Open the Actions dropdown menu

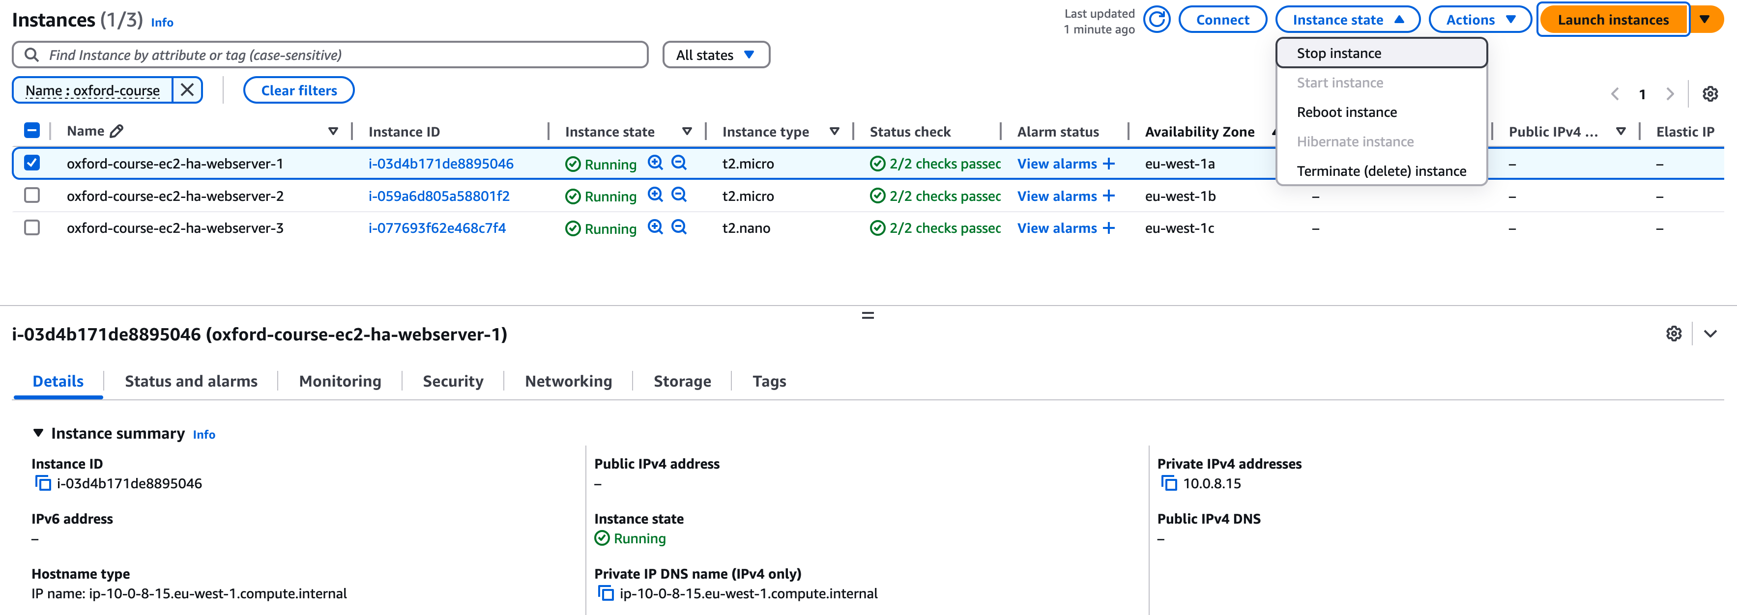click(1479, 20)
